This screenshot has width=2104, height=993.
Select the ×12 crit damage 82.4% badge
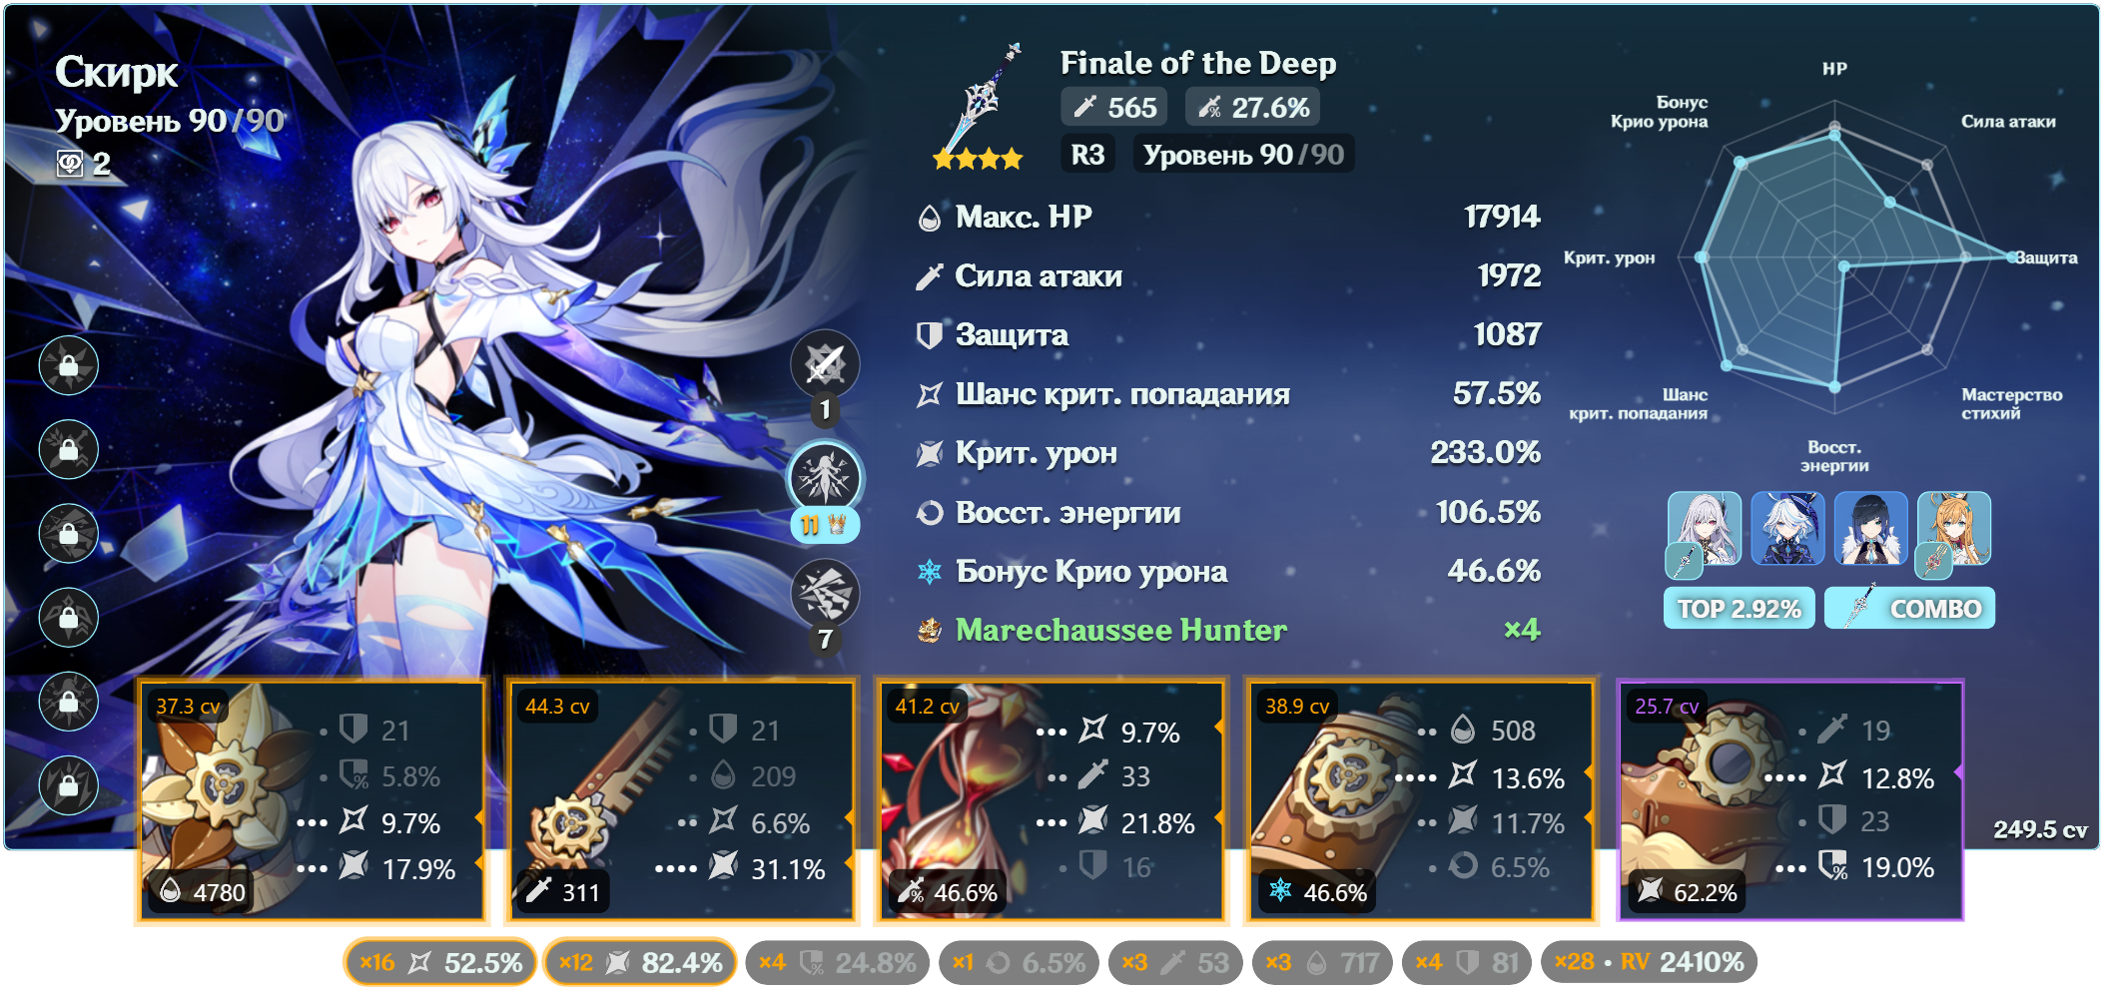[x=640, y=963]
